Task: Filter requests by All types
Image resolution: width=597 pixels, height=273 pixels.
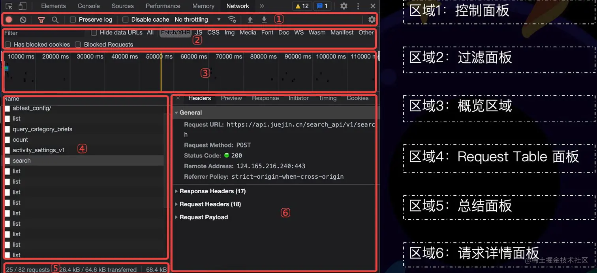Action: [150, 32]
